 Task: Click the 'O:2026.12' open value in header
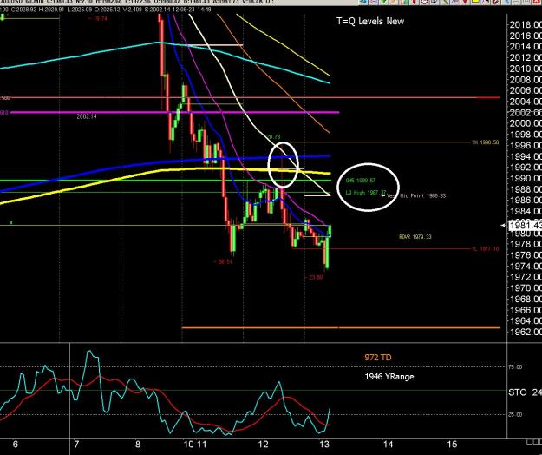[108, 10]
